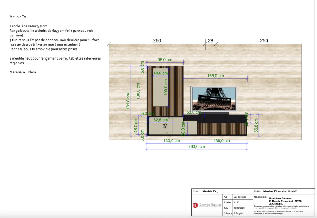Screen dimensions: 317x218
Task: Click the client name "Mr et Mme Gouerec"
Action: (x=280, y=199)
